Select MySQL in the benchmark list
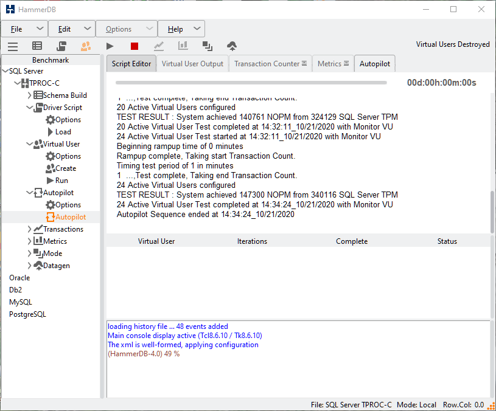Viewport: 496px width, 411px height. [x=21, y=302]
